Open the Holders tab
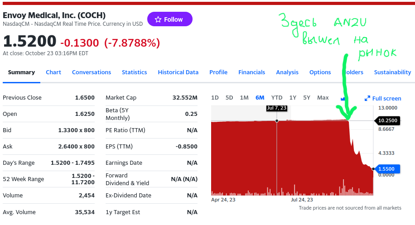 [x=354, y=72]
